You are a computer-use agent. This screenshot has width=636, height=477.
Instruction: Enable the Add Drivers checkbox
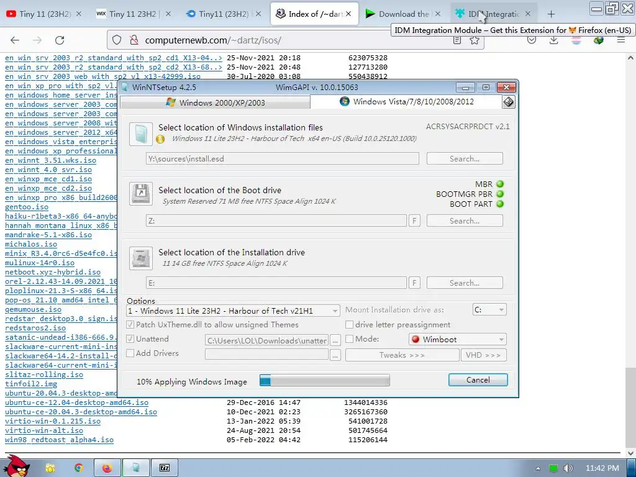coord(130,353)
